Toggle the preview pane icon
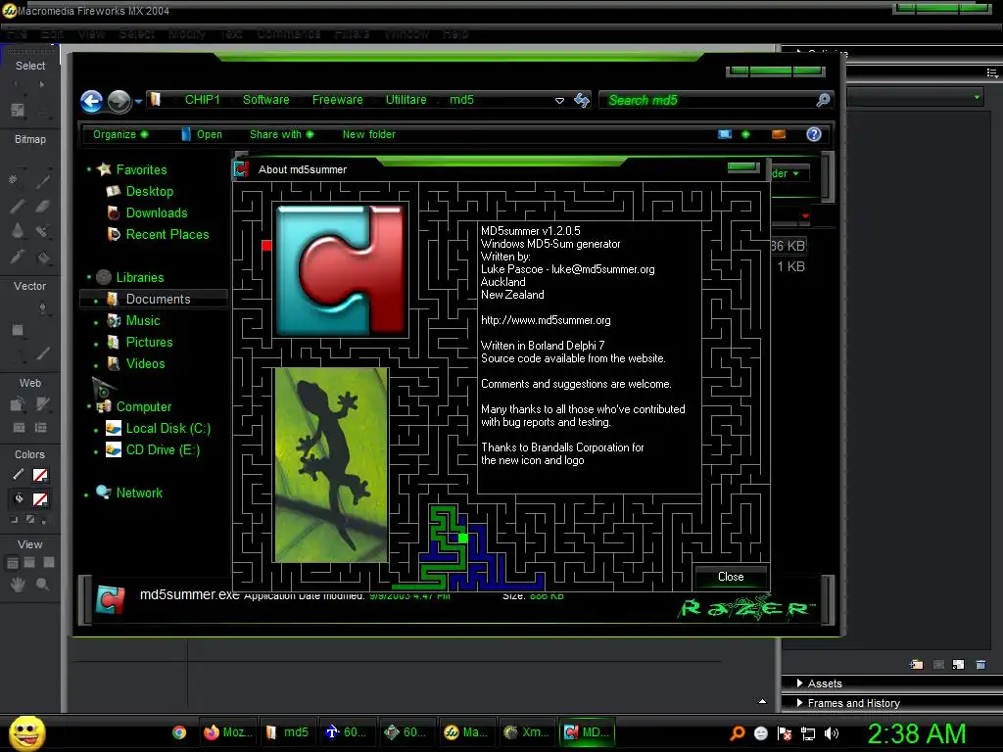Viewport: 1003px width, 752px height. pos(779,134)
